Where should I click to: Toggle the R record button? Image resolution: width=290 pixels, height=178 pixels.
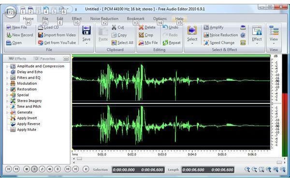pos(86,169)
